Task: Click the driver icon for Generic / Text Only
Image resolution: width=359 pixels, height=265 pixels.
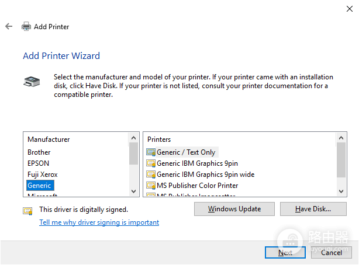Action: tap(151, 152)
